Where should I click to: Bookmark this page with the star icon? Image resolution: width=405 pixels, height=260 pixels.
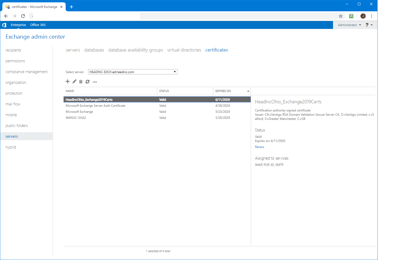(341, 16)
